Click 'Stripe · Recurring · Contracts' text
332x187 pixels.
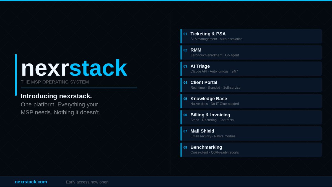pyautogui.click(x=212, y=120)
